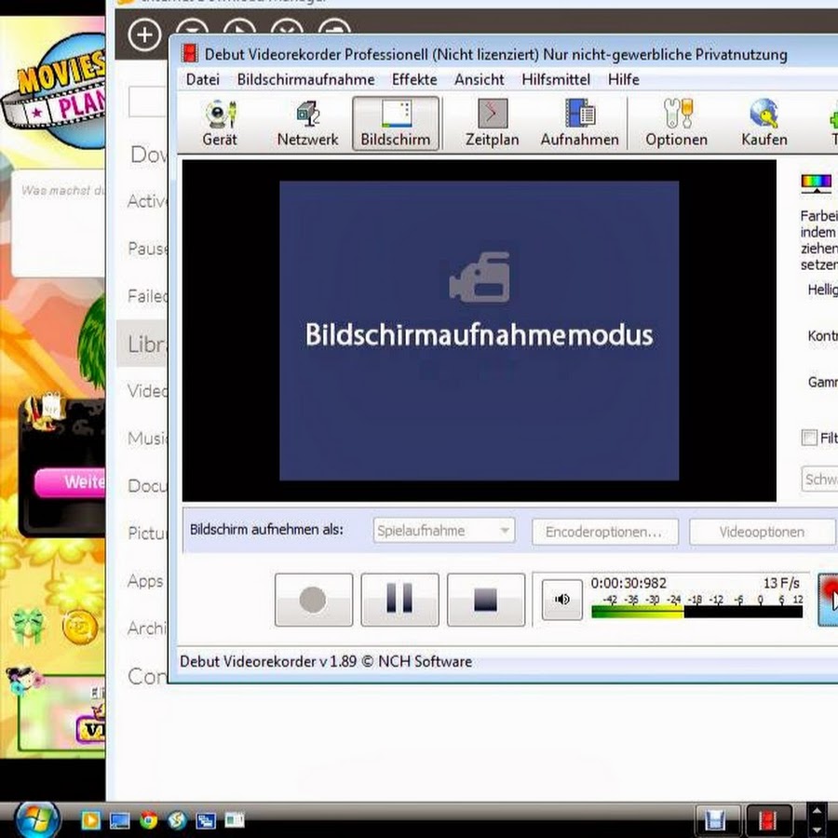Click the blue globe icon in the taskbar
Screen dimensions: 838x838
click(x=177, y=820)
